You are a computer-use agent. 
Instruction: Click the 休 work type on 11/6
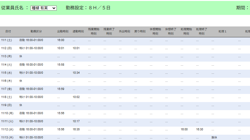coord(21,81)
